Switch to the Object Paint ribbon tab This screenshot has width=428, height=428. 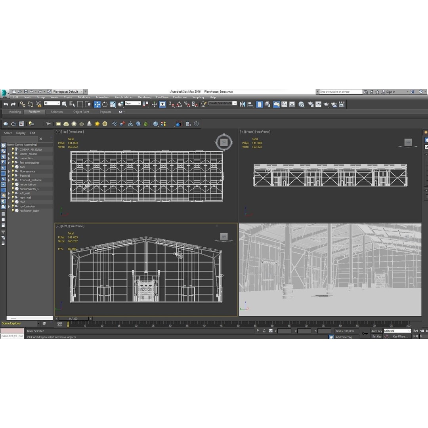pyautogui.click(x=81, y=112)
